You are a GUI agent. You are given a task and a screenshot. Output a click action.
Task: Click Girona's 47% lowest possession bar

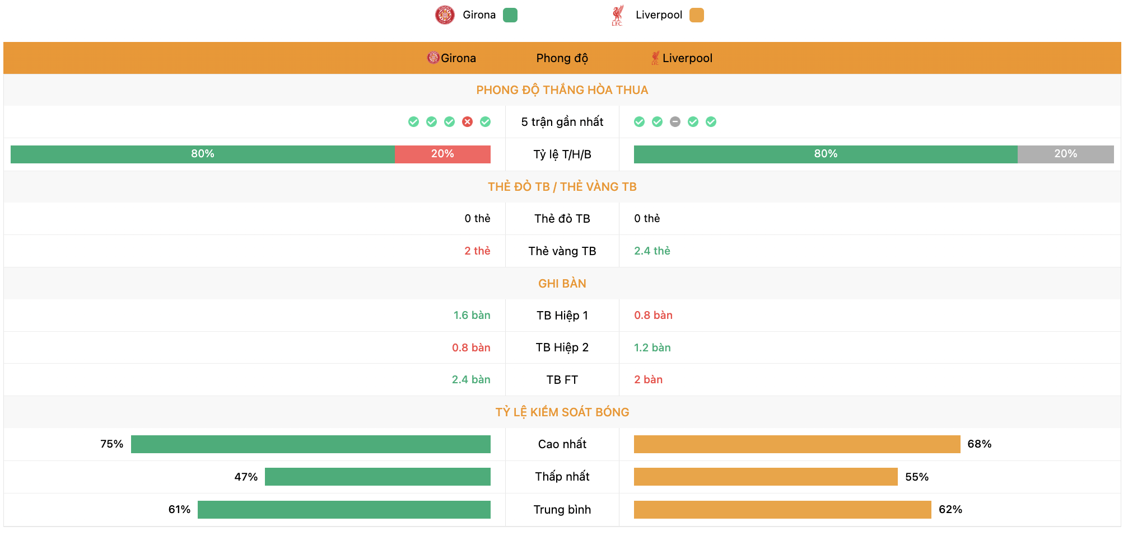click(x=377, y=477)
